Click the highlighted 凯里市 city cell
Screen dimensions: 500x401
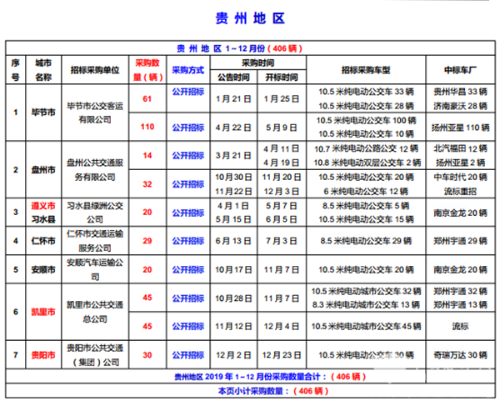(42, 311)
